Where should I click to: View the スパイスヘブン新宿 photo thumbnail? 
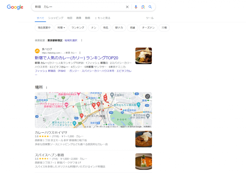click(144, 161)
